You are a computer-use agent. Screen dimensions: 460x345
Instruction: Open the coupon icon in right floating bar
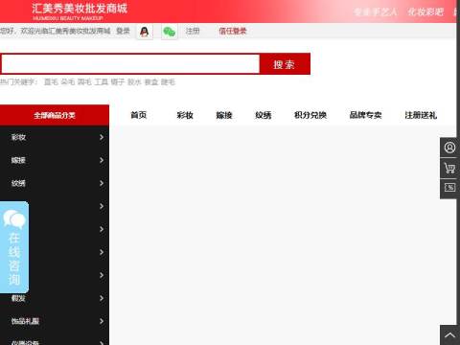449,188
